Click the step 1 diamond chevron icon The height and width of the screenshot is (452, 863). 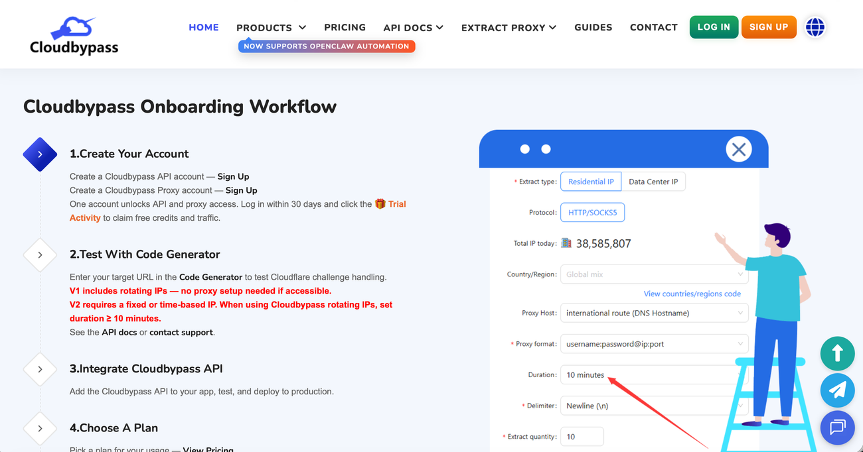point(40,154)
